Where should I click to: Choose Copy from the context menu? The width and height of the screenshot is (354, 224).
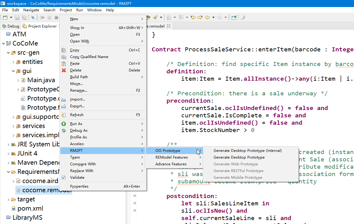(x=103, y=50)
